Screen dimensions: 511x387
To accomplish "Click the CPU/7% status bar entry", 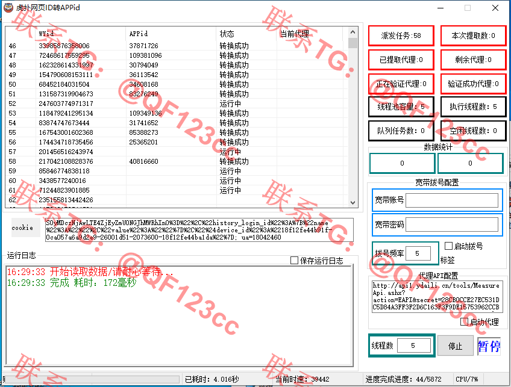I will (466, 379).
